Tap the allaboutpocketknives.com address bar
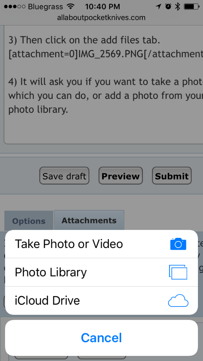 [101, 17]
